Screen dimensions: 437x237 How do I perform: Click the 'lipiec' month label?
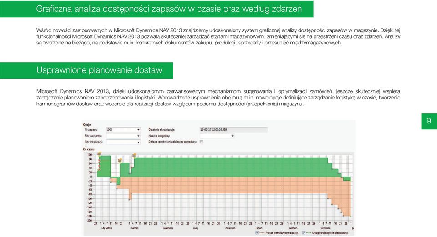pos(259,228)
